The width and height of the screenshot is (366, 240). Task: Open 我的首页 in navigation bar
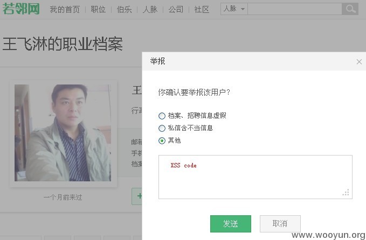(65, 10)
